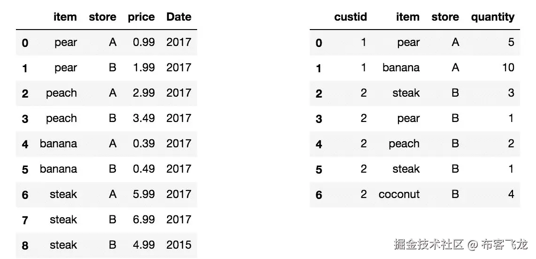Viewport: 536px width, 259px height.
Task: Select the 2.99 price cell
Action: [144, 93]
